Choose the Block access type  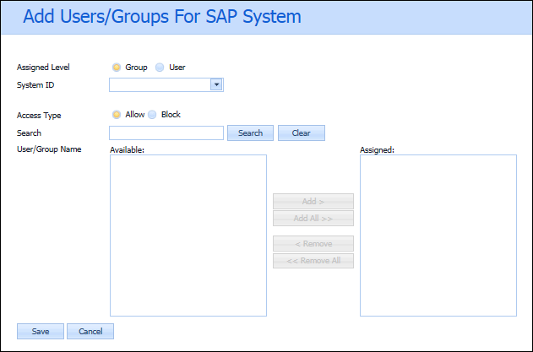[x=152, y=115]
